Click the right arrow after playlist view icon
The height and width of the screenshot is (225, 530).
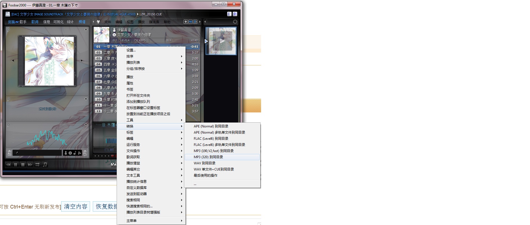[x=200, y=22]
